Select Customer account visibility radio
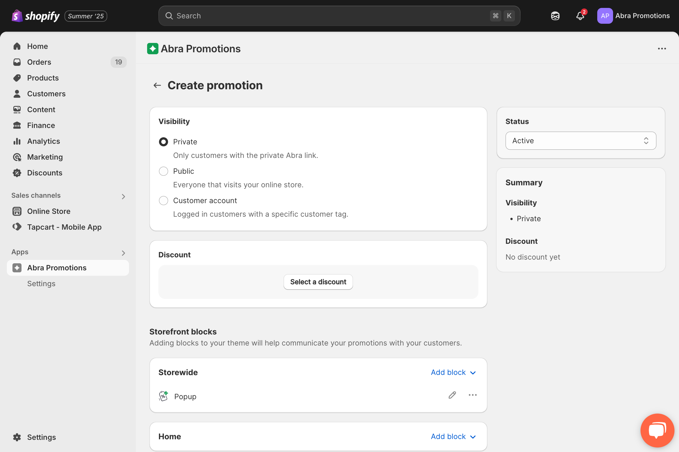679x452 pixels. tap(164, 201)
